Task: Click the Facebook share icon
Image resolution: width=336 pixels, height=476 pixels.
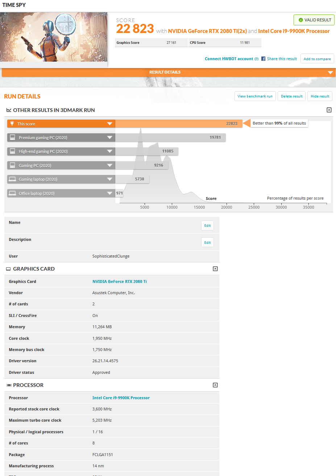Action: pos(264,59)
